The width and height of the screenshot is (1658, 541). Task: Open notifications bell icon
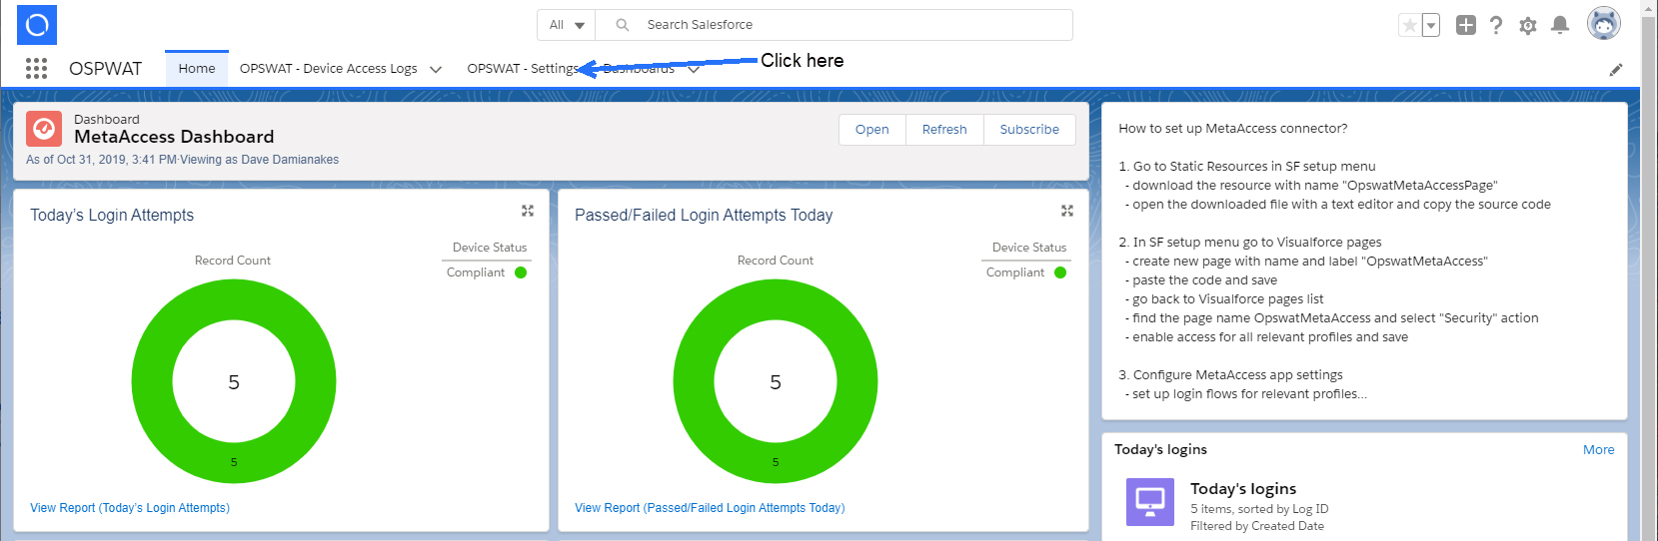[x=1559, y=26]
